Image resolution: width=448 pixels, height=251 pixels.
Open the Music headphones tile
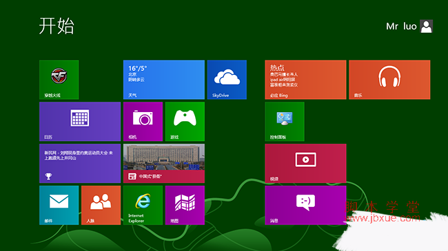pos(389,80)
